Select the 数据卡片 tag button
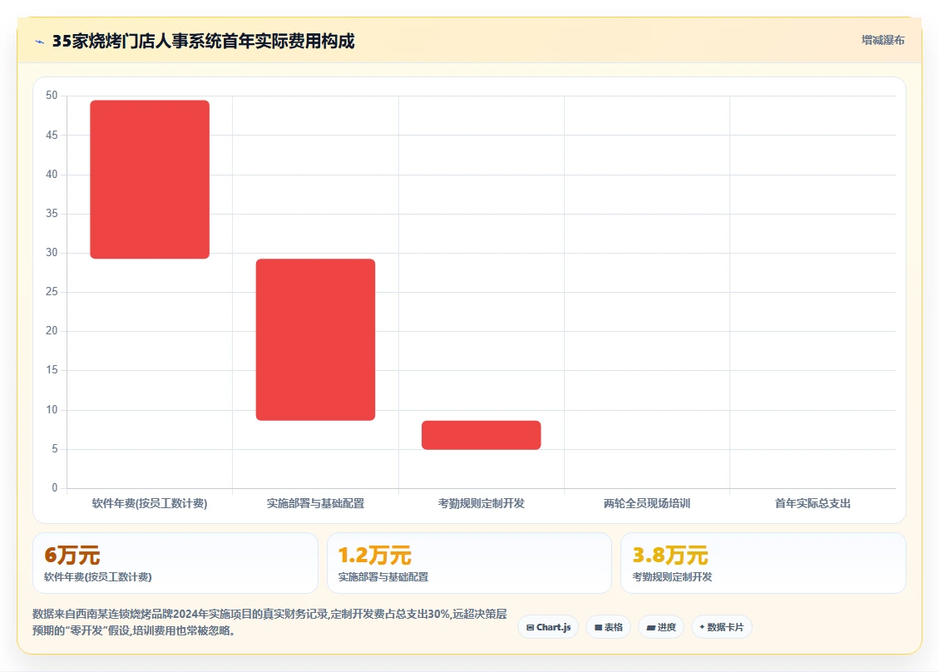Screen dimensions: 939x672 pyautogui.click(x=722, y=627)
